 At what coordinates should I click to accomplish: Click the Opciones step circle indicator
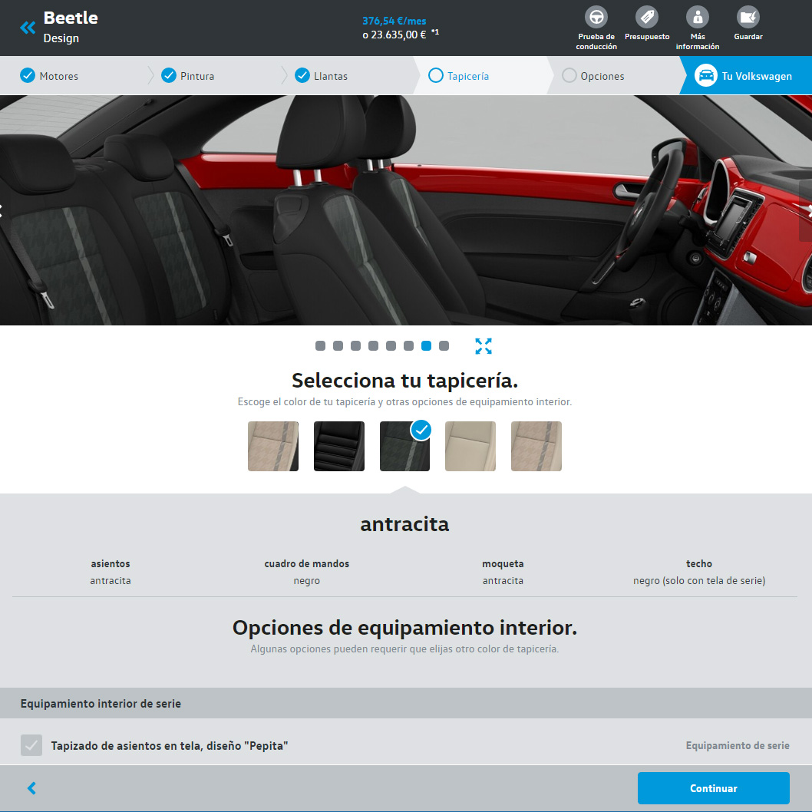click(569, 76)
